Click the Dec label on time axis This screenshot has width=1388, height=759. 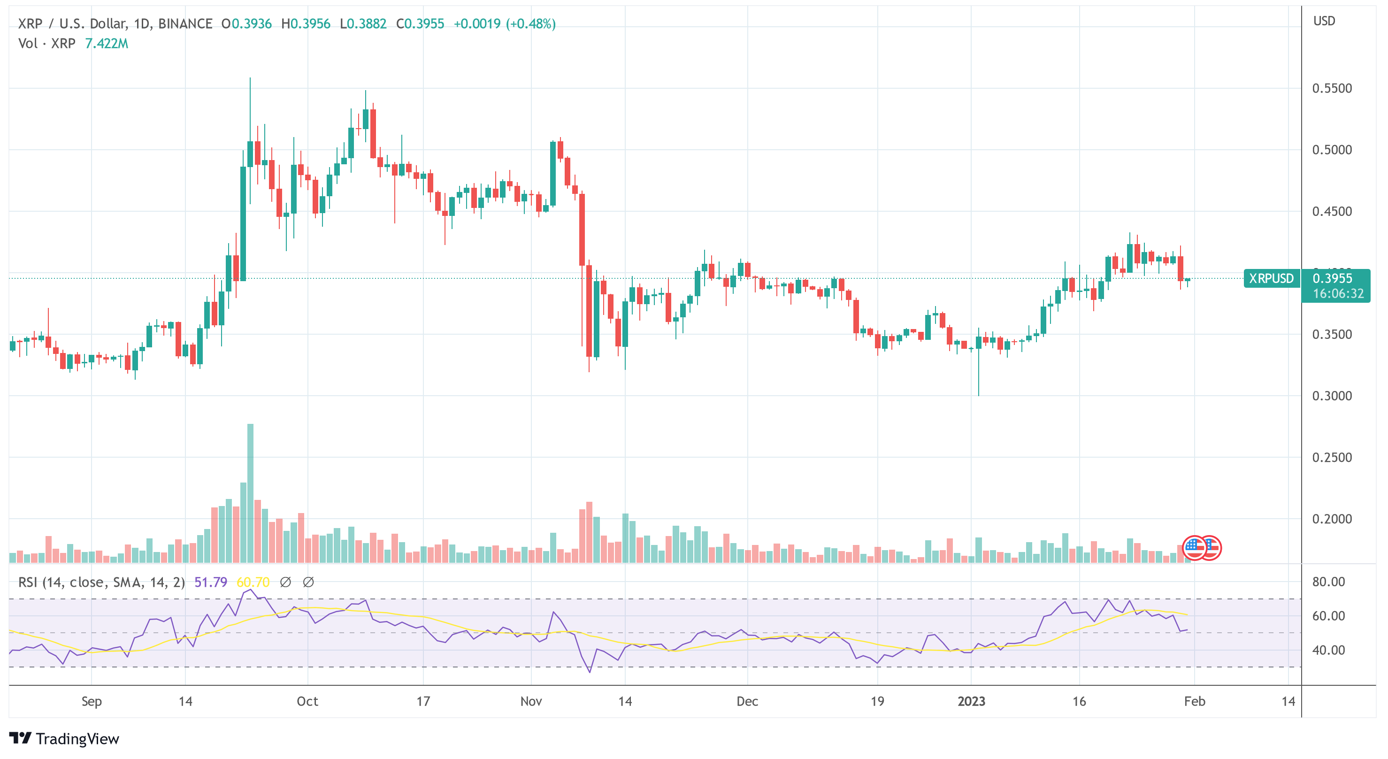[x=747, y=701]
